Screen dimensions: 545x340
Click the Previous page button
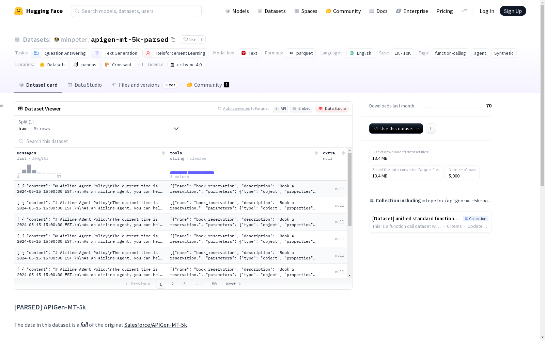click(138, 284)
